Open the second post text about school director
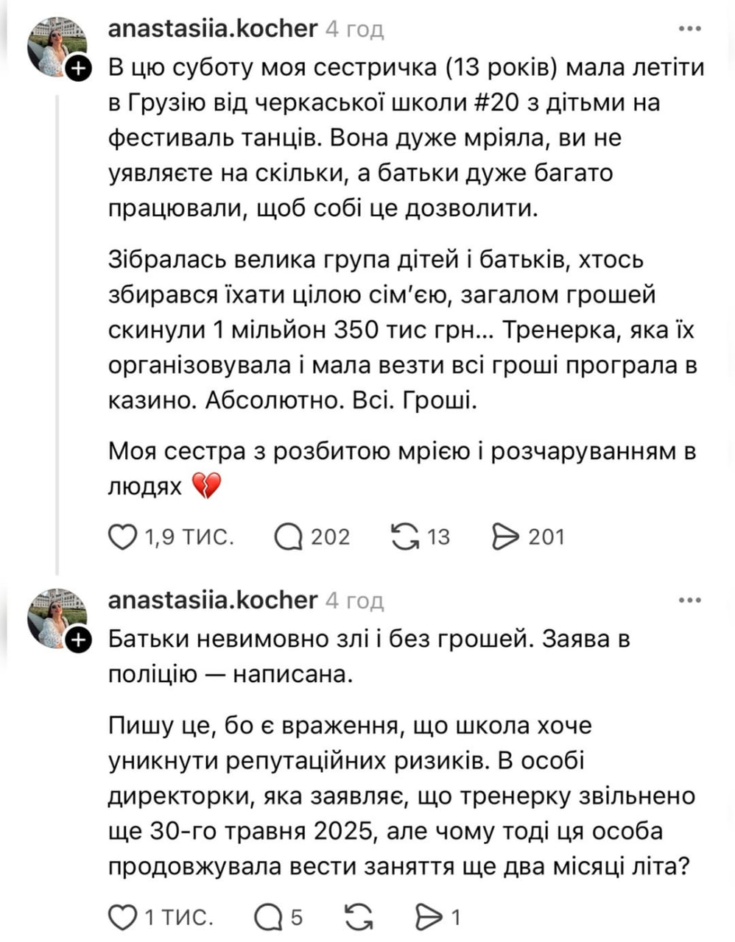This screenshot has width=735, height=942. [x=401, y=796]
